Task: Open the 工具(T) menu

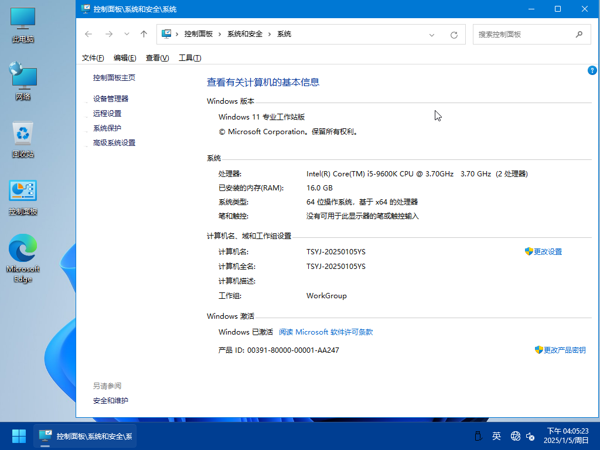Action: [x=190, y=58]
